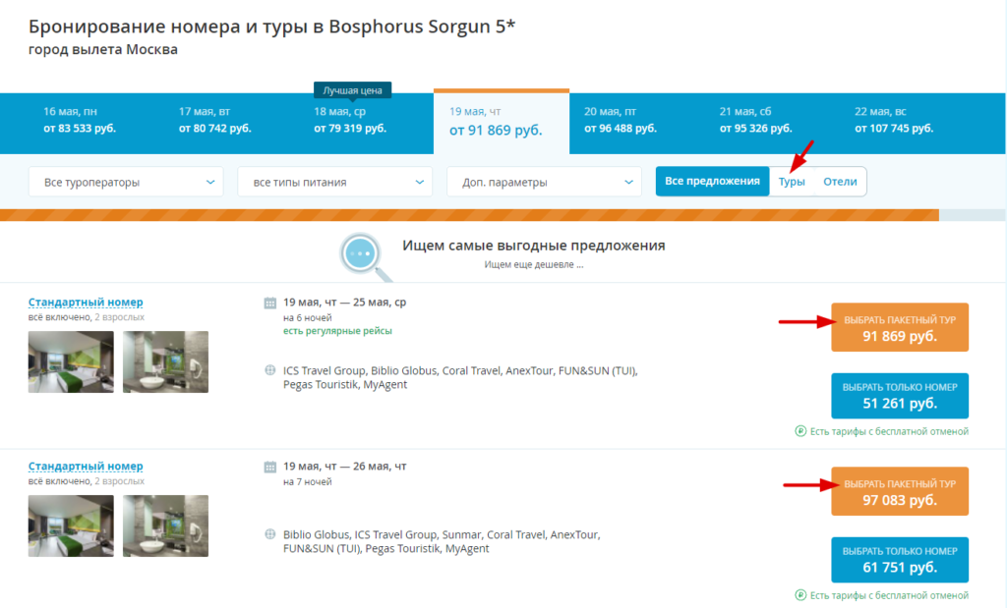Click globe icon next to ICS Travel Group

[270, 370]
